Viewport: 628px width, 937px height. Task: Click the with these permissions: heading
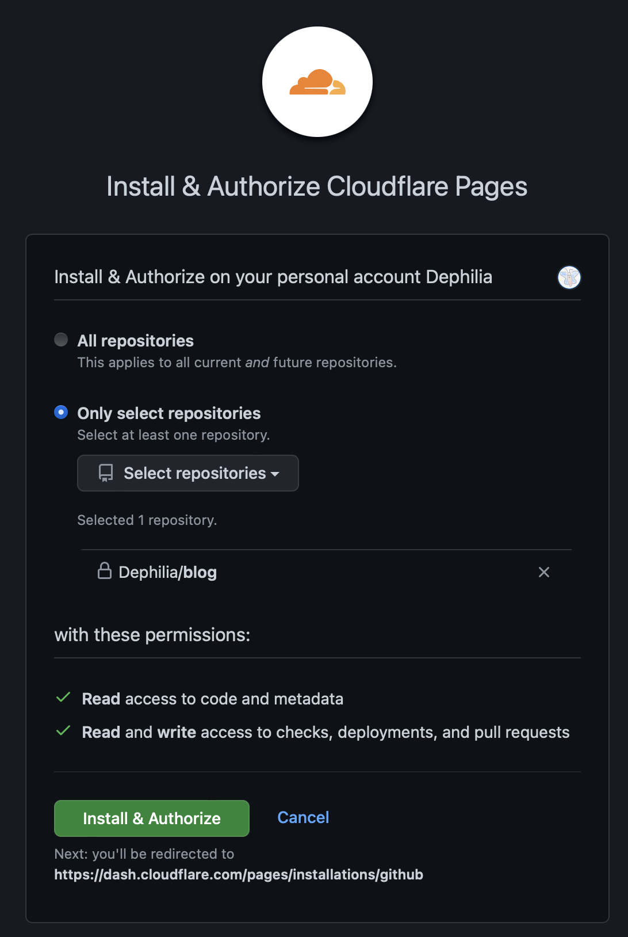152,635
